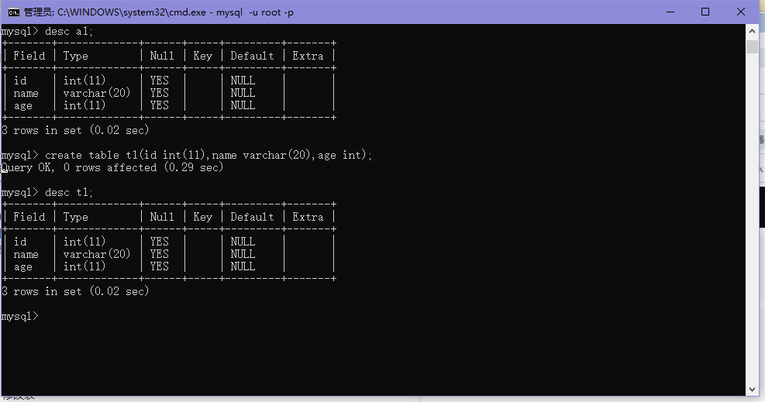765x402 pixels.
Task: Click 'Null' header in a1 table
Action: click(162, 56)
